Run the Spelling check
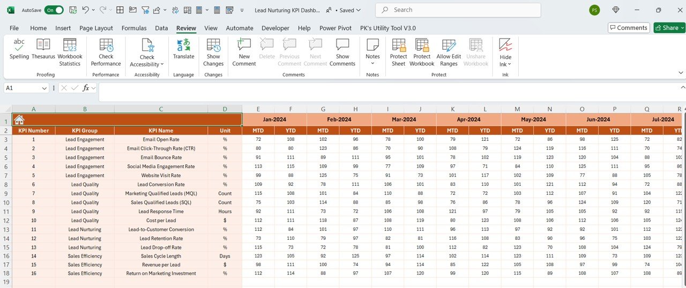This screenshot has height=288, width=686. (x=19, y=49)
